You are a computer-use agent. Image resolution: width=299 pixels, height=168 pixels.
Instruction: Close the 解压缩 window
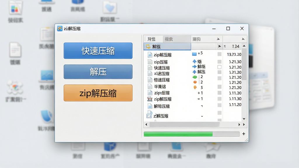[x=242, y=29]
